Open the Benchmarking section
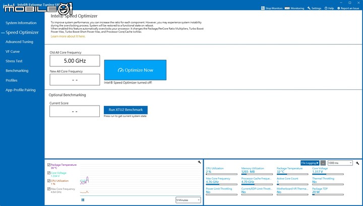The width and height of the screenshot is (363, 206). (x=17, y=70)
